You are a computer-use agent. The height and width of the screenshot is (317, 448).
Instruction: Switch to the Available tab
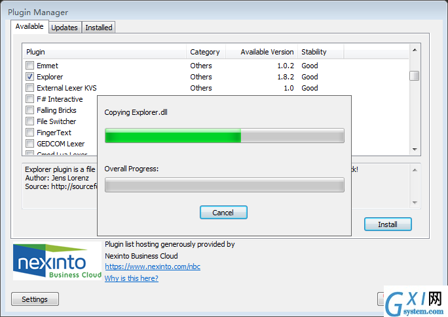tap(29, 26)
